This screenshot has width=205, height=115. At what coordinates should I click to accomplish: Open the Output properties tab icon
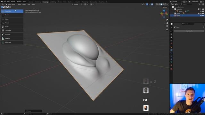click(171, 34)
